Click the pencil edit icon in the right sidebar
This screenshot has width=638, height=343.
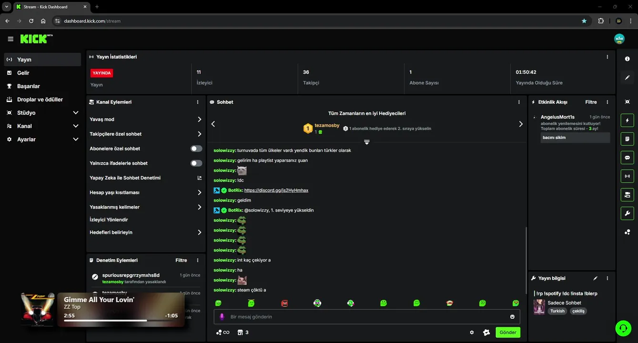[x=627, y=78]
